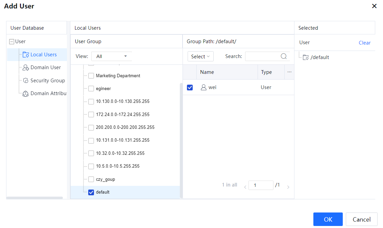383x228 pixels.
Task: Sort by the Name column header
Action: pyautogui.click(x=207, y=72)
